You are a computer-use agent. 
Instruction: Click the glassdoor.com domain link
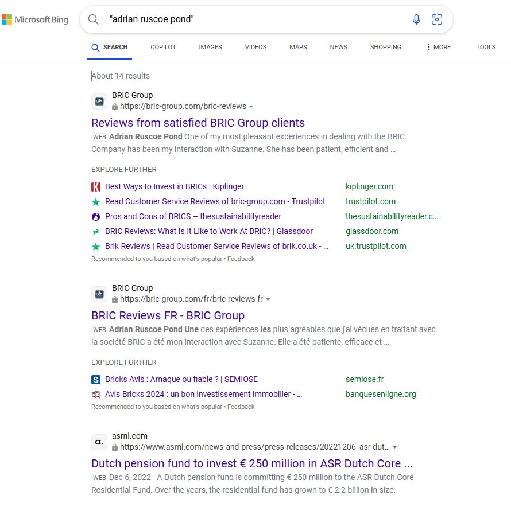[372, 232]
